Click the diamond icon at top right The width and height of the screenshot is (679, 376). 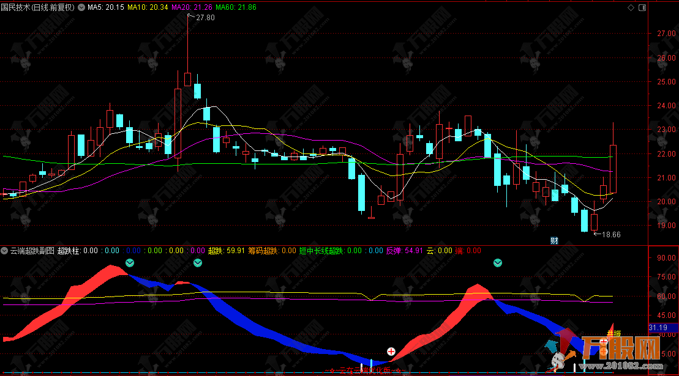point(631,8)
